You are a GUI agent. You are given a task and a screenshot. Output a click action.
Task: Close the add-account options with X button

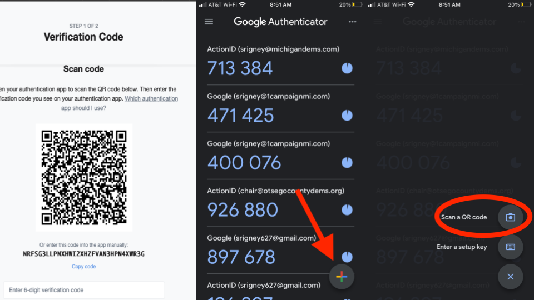coord(510,277)
